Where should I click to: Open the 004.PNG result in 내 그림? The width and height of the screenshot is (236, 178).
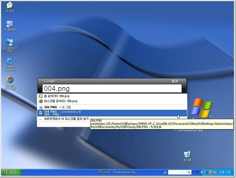(x=112, y=107)
